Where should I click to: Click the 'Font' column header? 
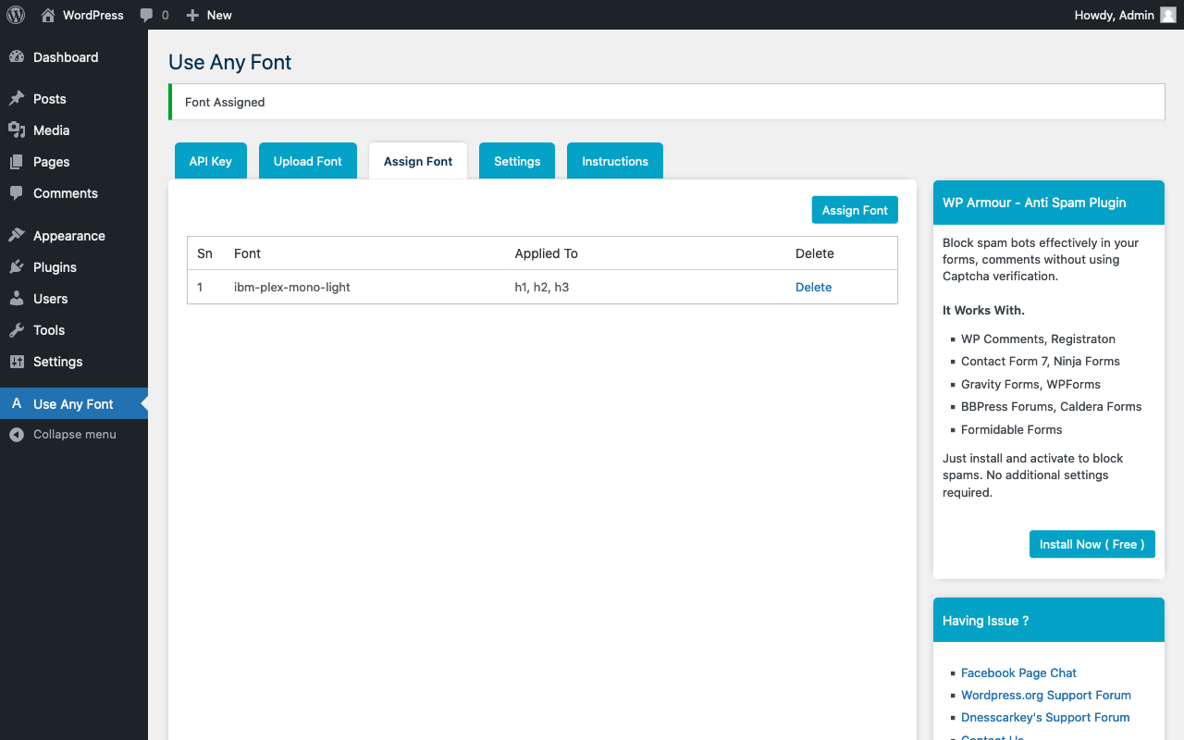[x=248, y=253]
